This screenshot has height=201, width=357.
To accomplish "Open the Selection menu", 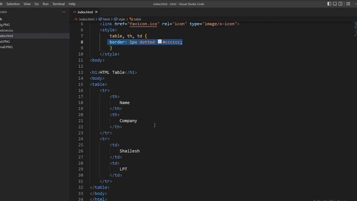I will [13, 4].
